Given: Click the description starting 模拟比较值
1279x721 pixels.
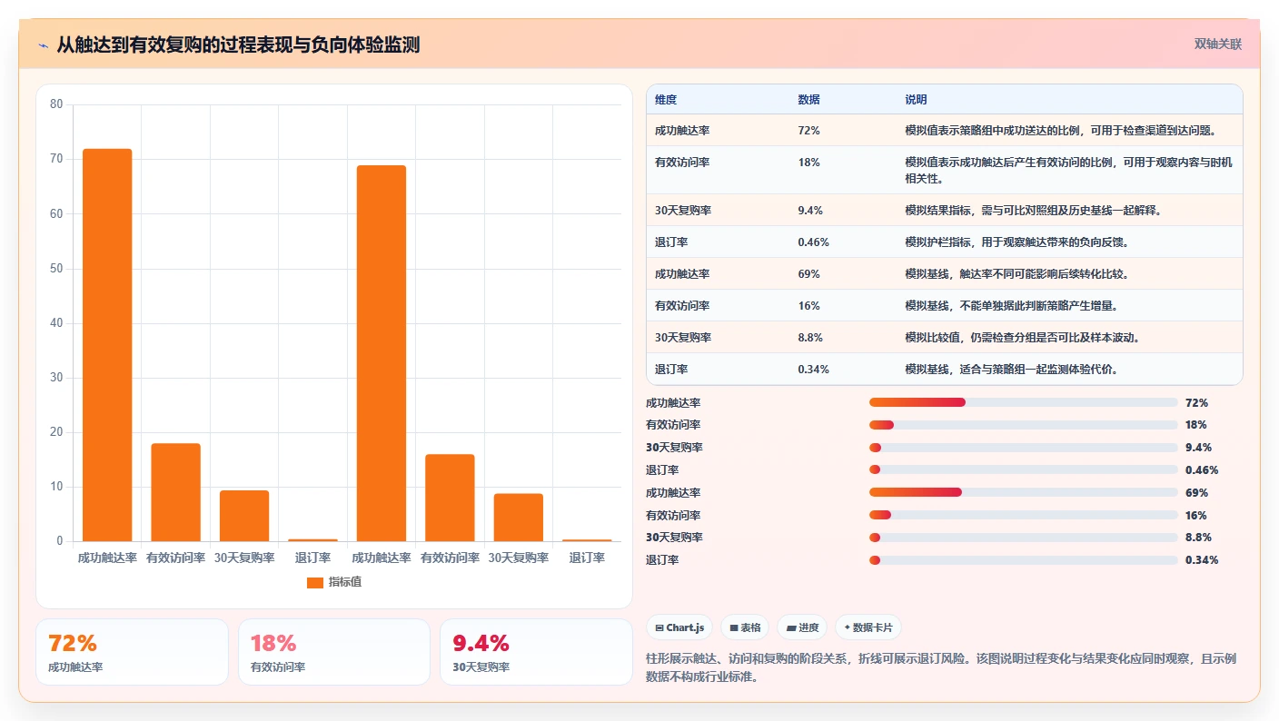Looking at the screenshot, I should click(x=1022, y=338).
